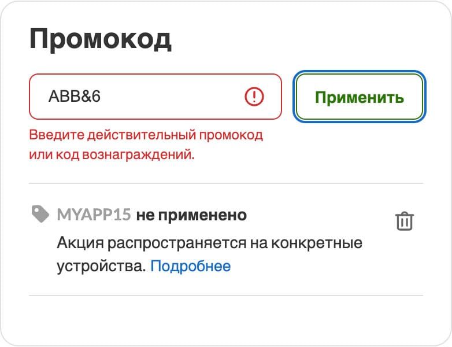The image size is (452, 347).
Task: Click the MYAPP15 code label
Action: (x=94, y=215)
